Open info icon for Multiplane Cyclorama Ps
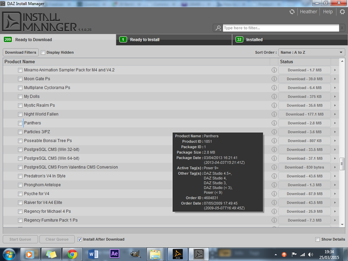 coord(274,88)
